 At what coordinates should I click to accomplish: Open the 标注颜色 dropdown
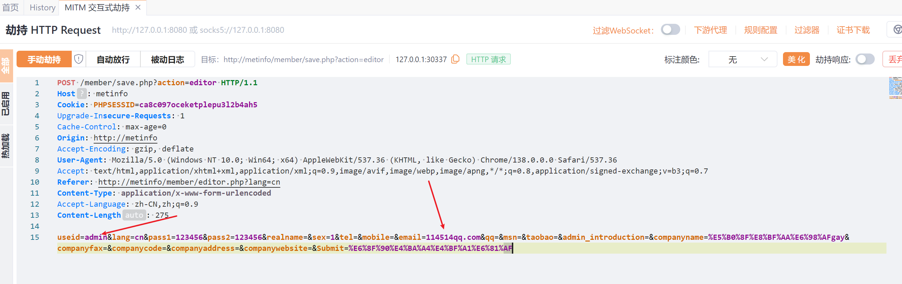pos(742,59)
